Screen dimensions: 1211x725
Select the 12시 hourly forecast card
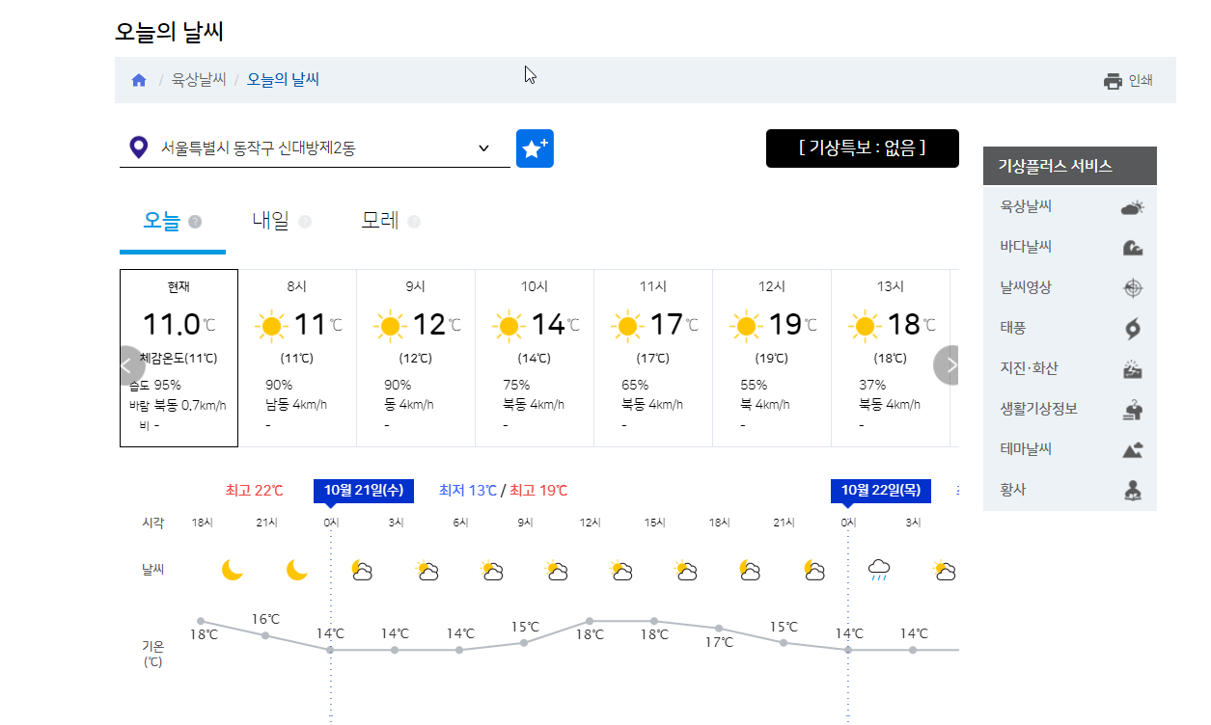(x=771, y=358)
